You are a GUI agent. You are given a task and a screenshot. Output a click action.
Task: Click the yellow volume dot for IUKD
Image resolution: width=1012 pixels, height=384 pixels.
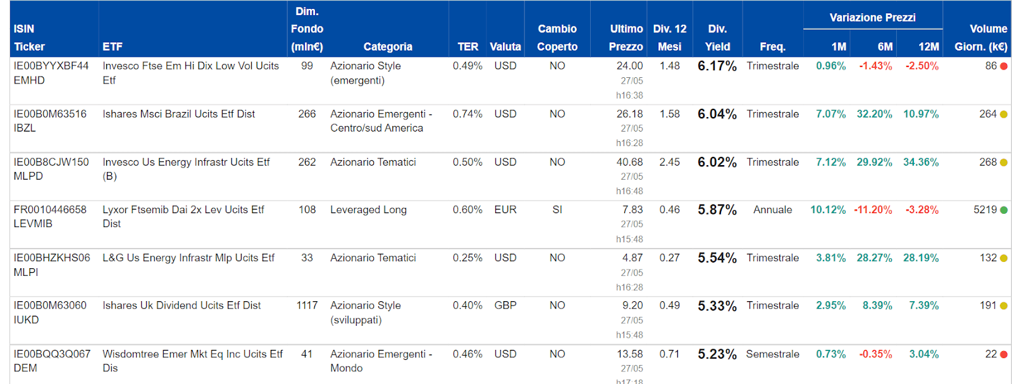tap(1004, 306)
